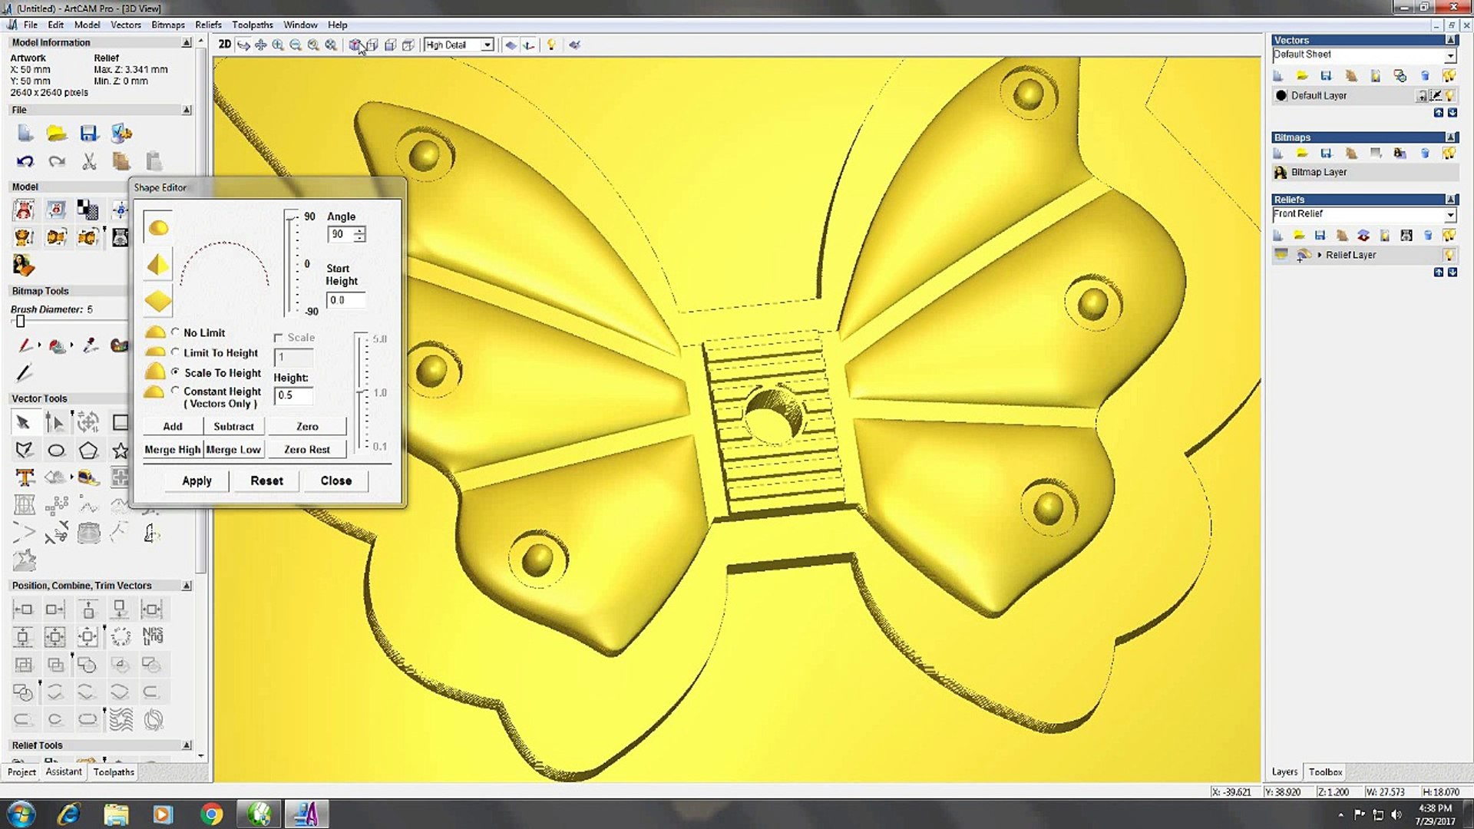Select the Create Ellipse vector tool

coord(56,451)
